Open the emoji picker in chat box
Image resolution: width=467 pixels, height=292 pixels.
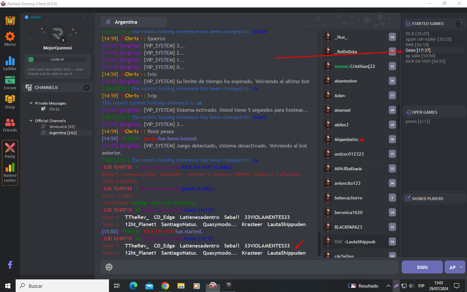pyautogui.click(x=109, y=267)
